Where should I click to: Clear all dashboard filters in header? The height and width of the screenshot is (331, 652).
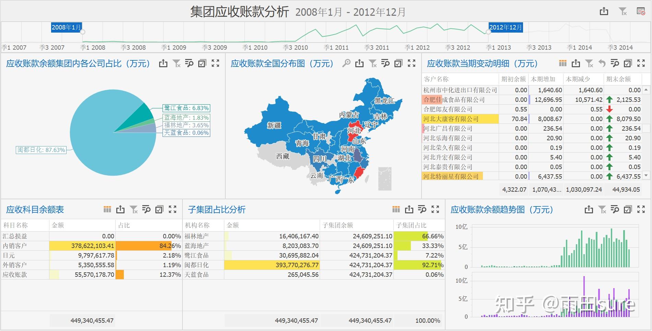coord(623,11)
